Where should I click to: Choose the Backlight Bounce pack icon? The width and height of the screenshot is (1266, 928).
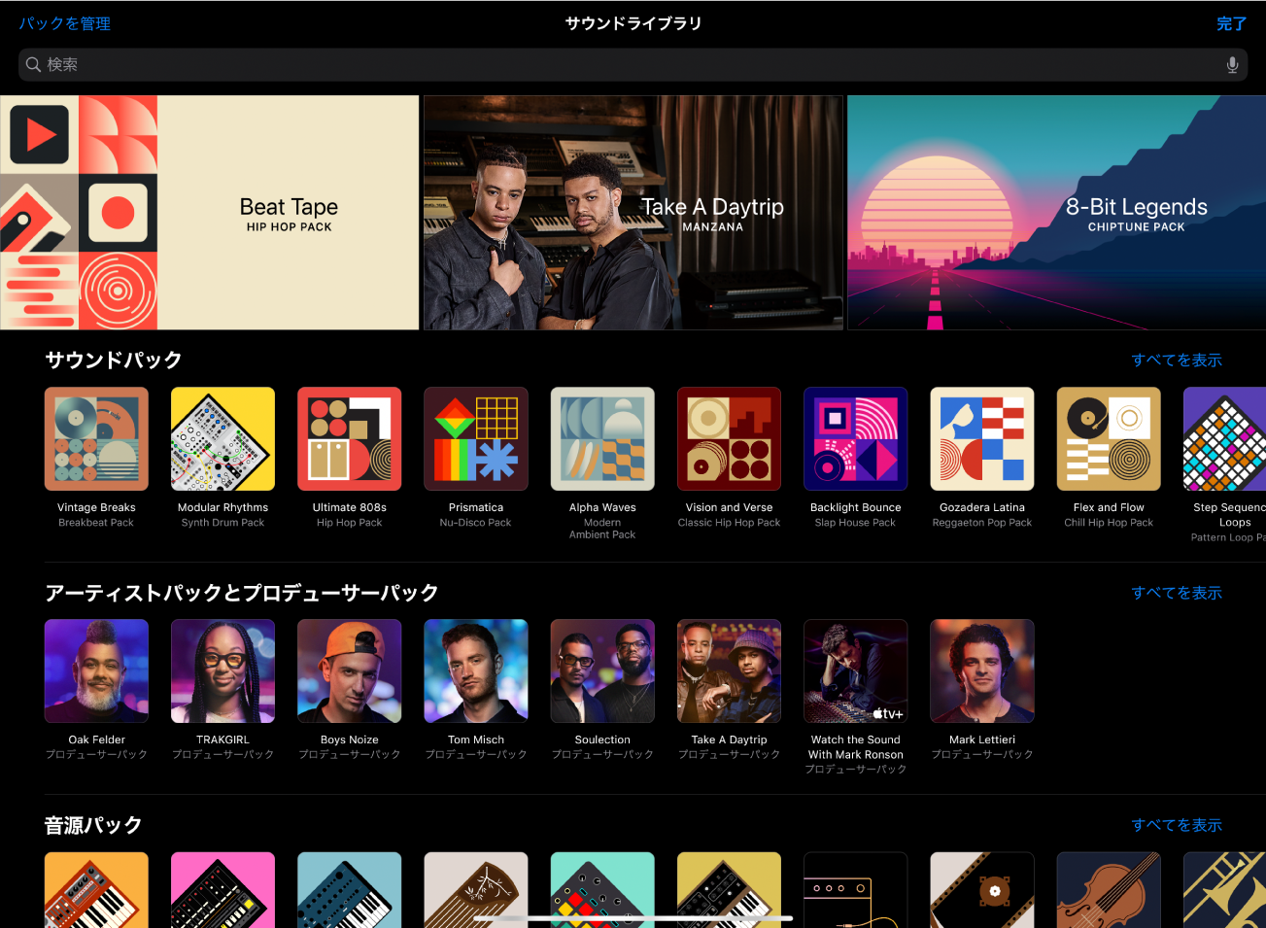pyautogui.click(x=856, y=438)
